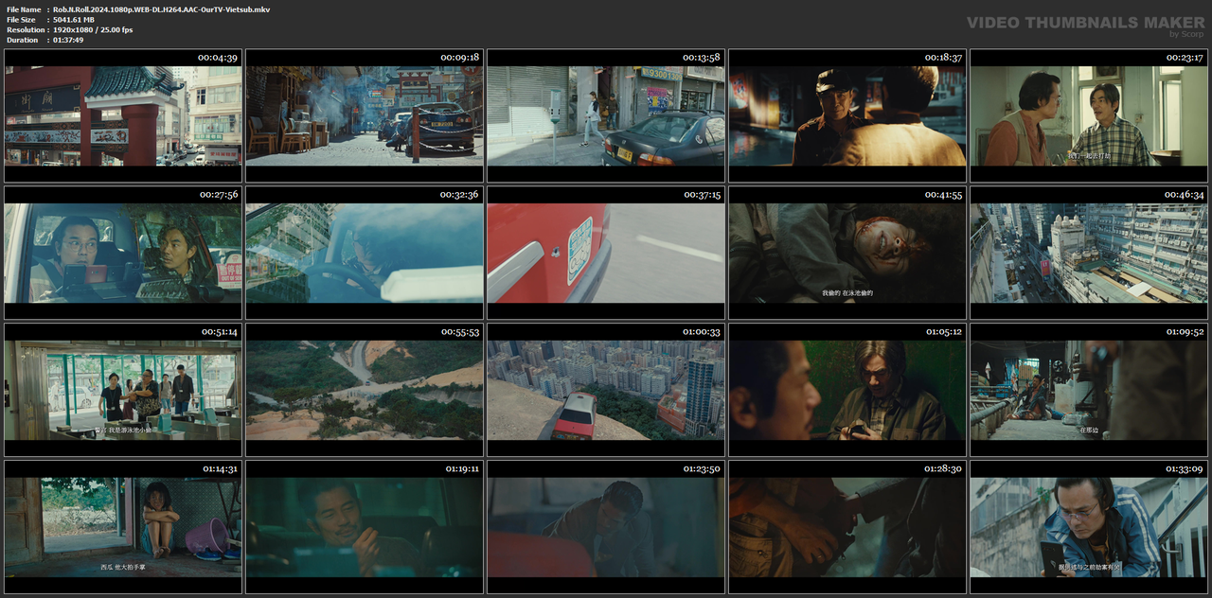Select the thumbnail stamped 00:09:18

(x=365, y=115)
